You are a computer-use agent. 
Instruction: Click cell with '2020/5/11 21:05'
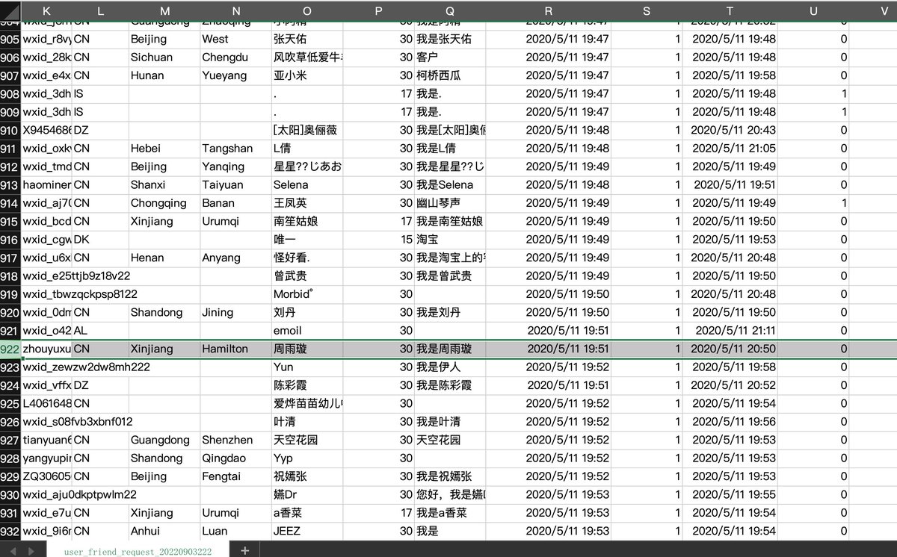(730, 149)
